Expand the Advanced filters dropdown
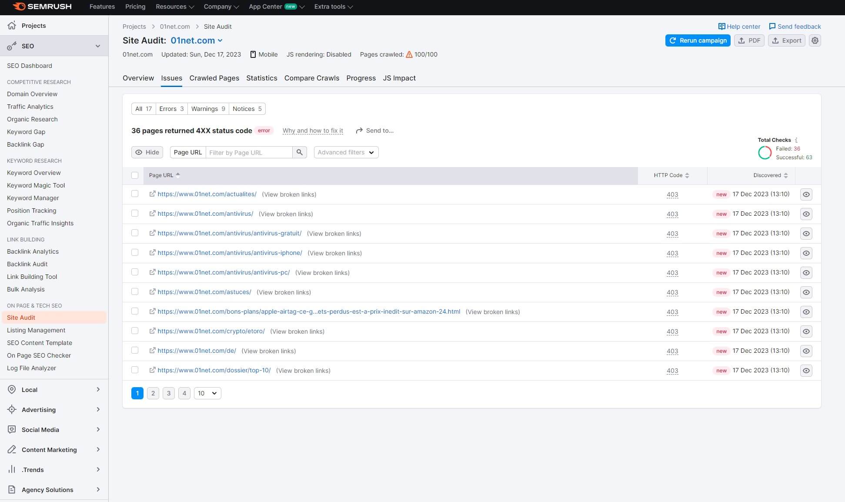The width and height of the screenshot is (845, 502). (345, 152)
